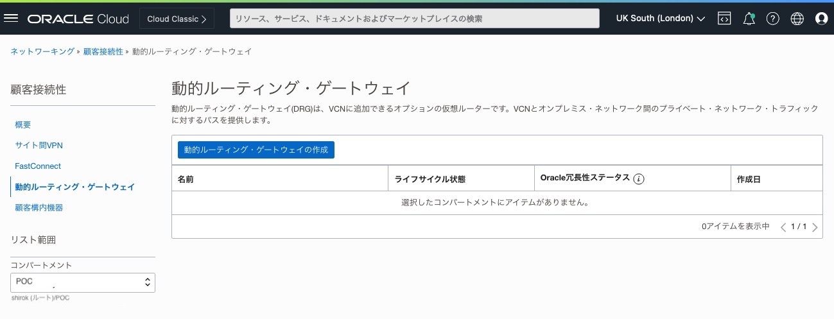Open the Cloud Shell developer tools icon
The width and height of the screenshot is (834, 319).
pos(724,19)
